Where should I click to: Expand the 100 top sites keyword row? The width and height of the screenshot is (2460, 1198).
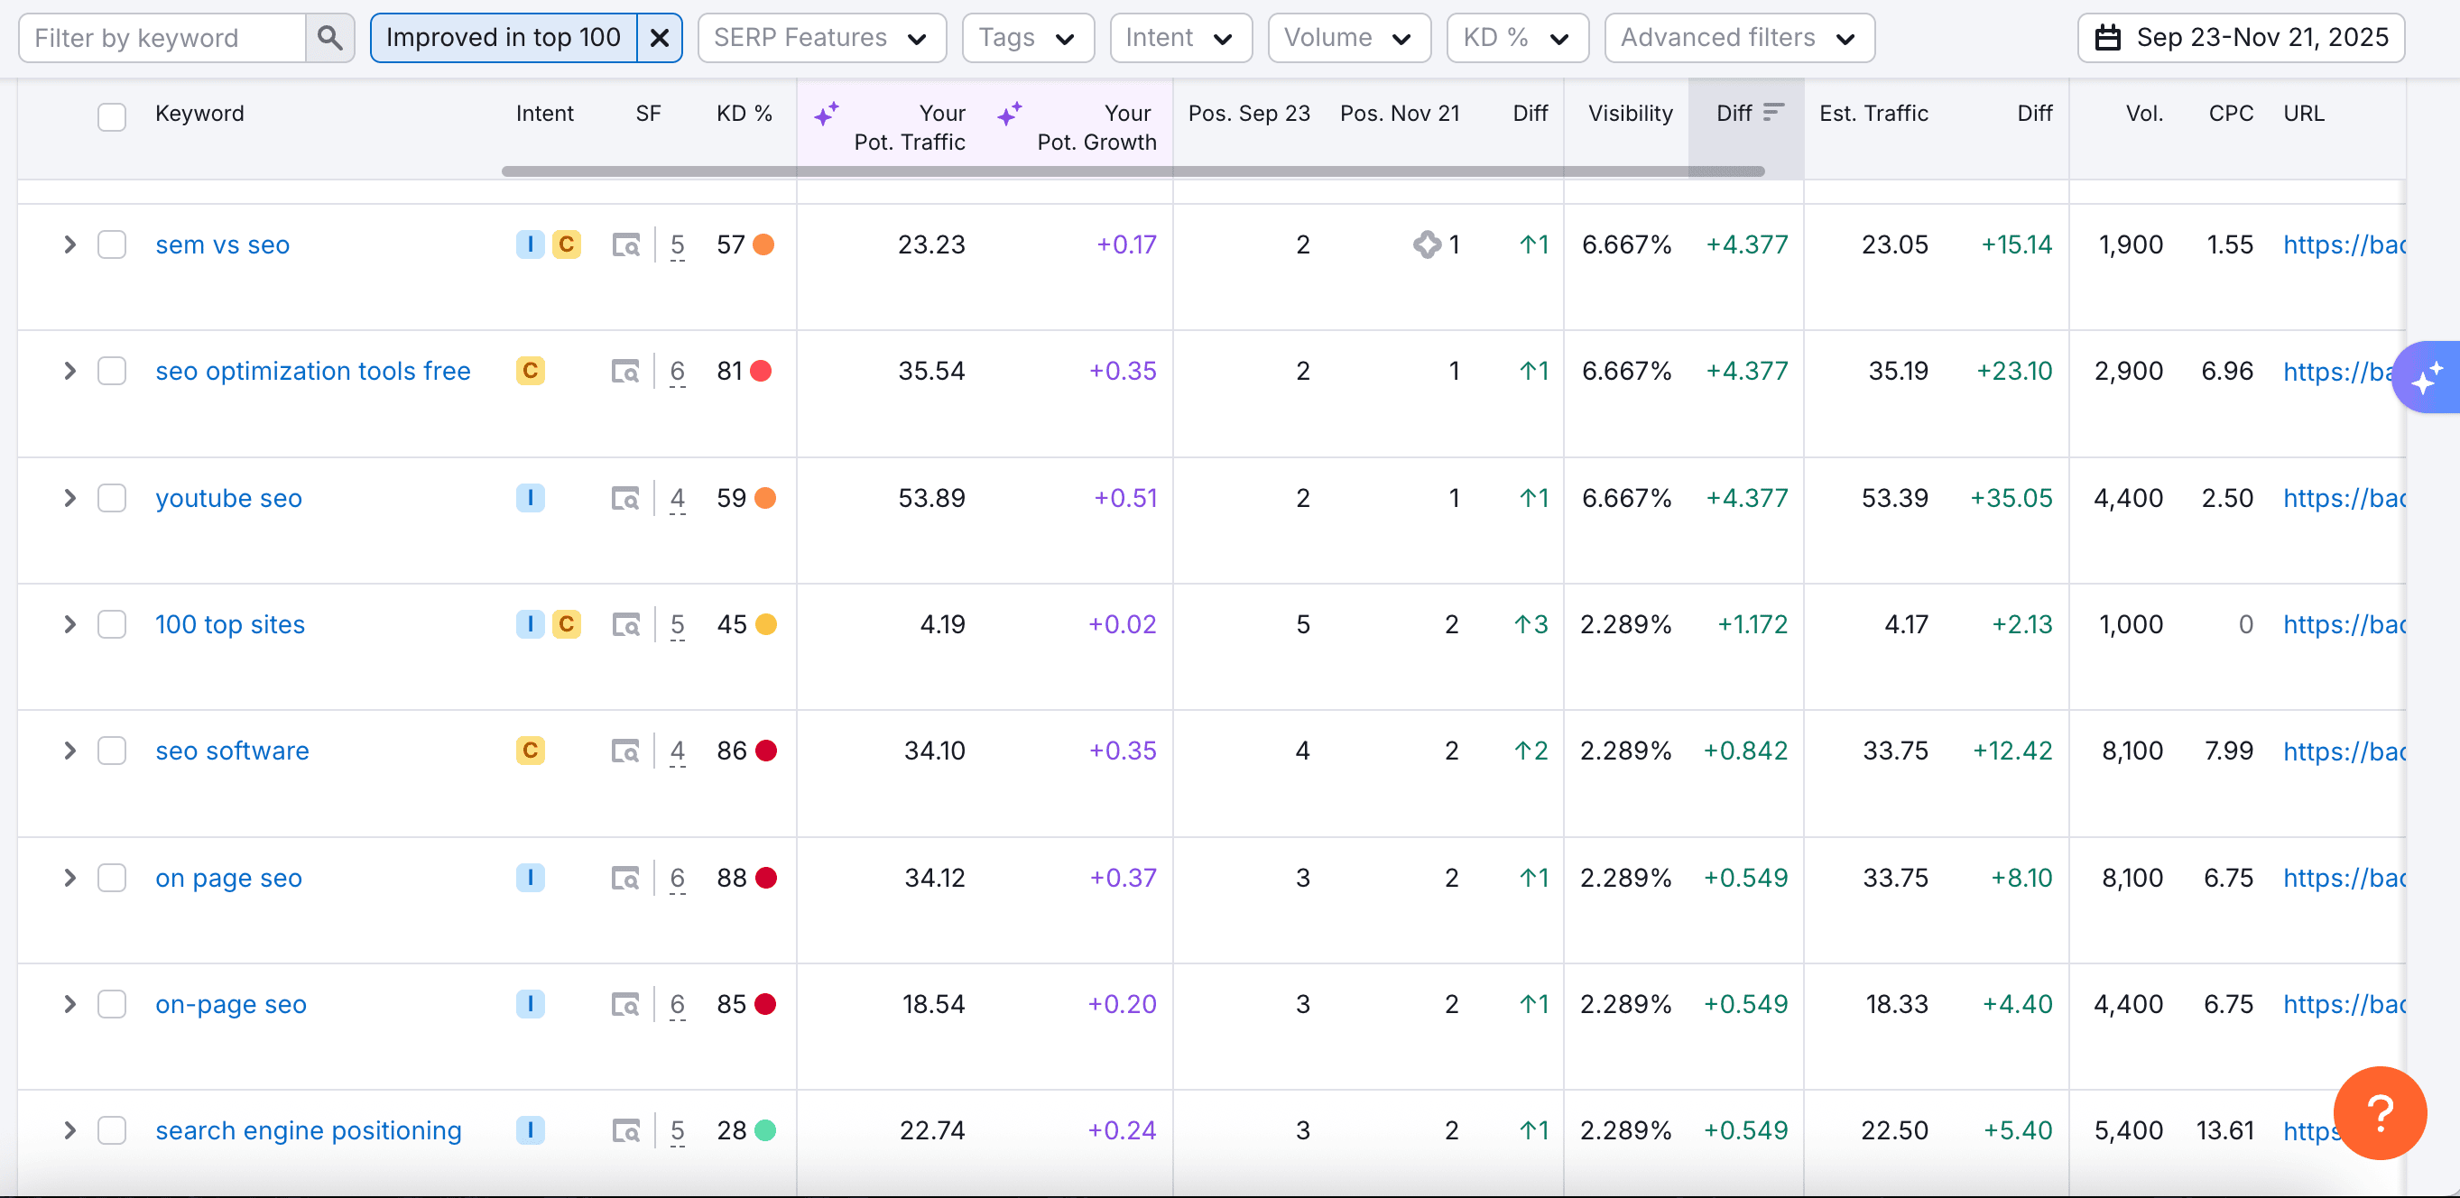coord(69,624)
